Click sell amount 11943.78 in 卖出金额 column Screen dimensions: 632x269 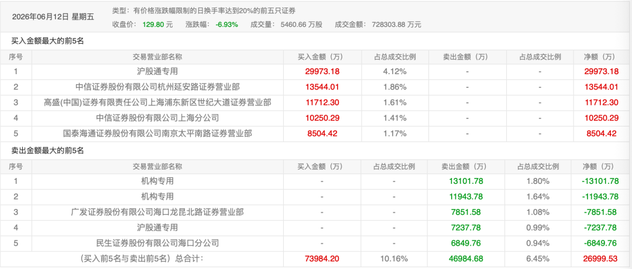[x=466, y=197]
